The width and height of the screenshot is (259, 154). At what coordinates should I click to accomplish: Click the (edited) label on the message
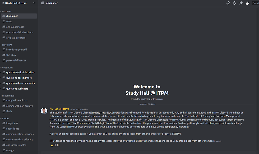click(x=218, y=141)
